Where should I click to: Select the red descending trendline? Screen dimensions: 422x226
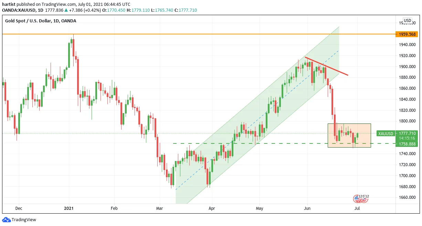[x=326, y=66]
